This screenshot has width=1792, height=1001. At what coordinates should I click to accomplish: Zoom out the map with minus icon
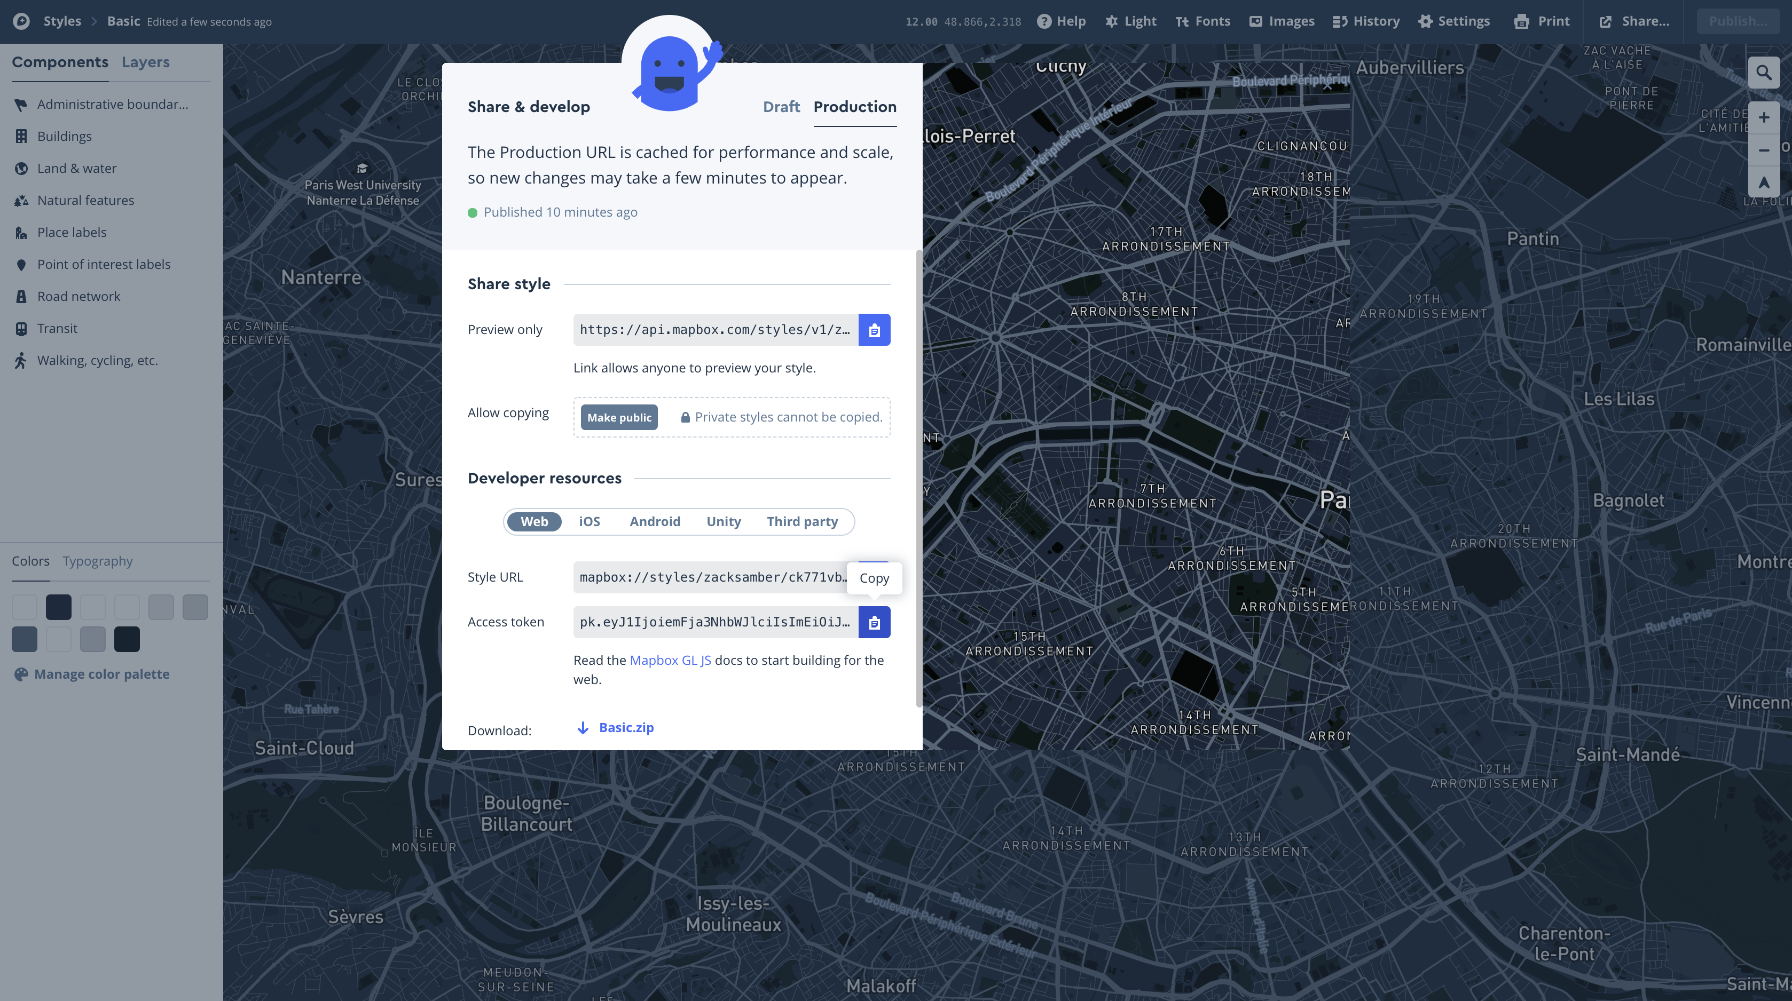click(1764, 150)
